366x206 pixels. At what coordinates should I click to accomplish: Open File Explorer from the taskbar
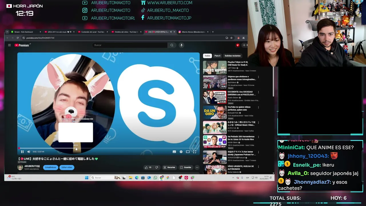[x=130, y=178]
